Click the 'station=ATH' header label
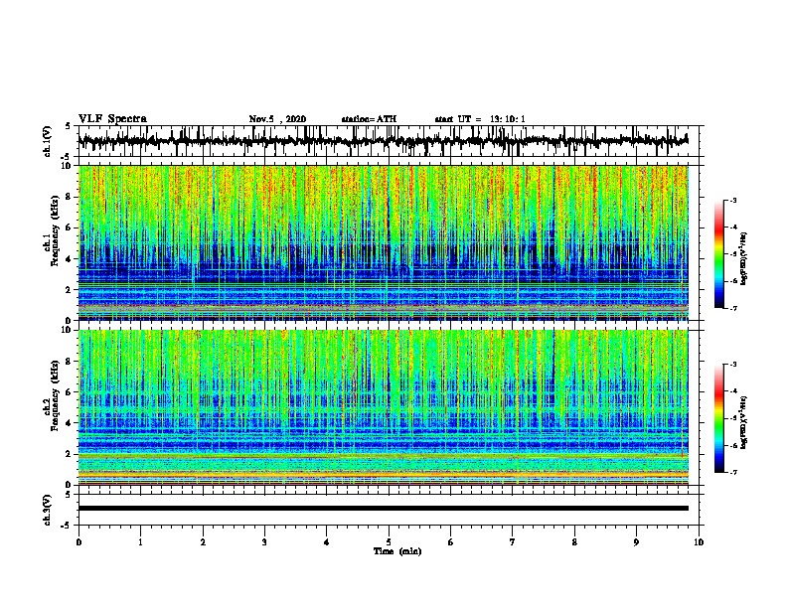 (369, 119)
